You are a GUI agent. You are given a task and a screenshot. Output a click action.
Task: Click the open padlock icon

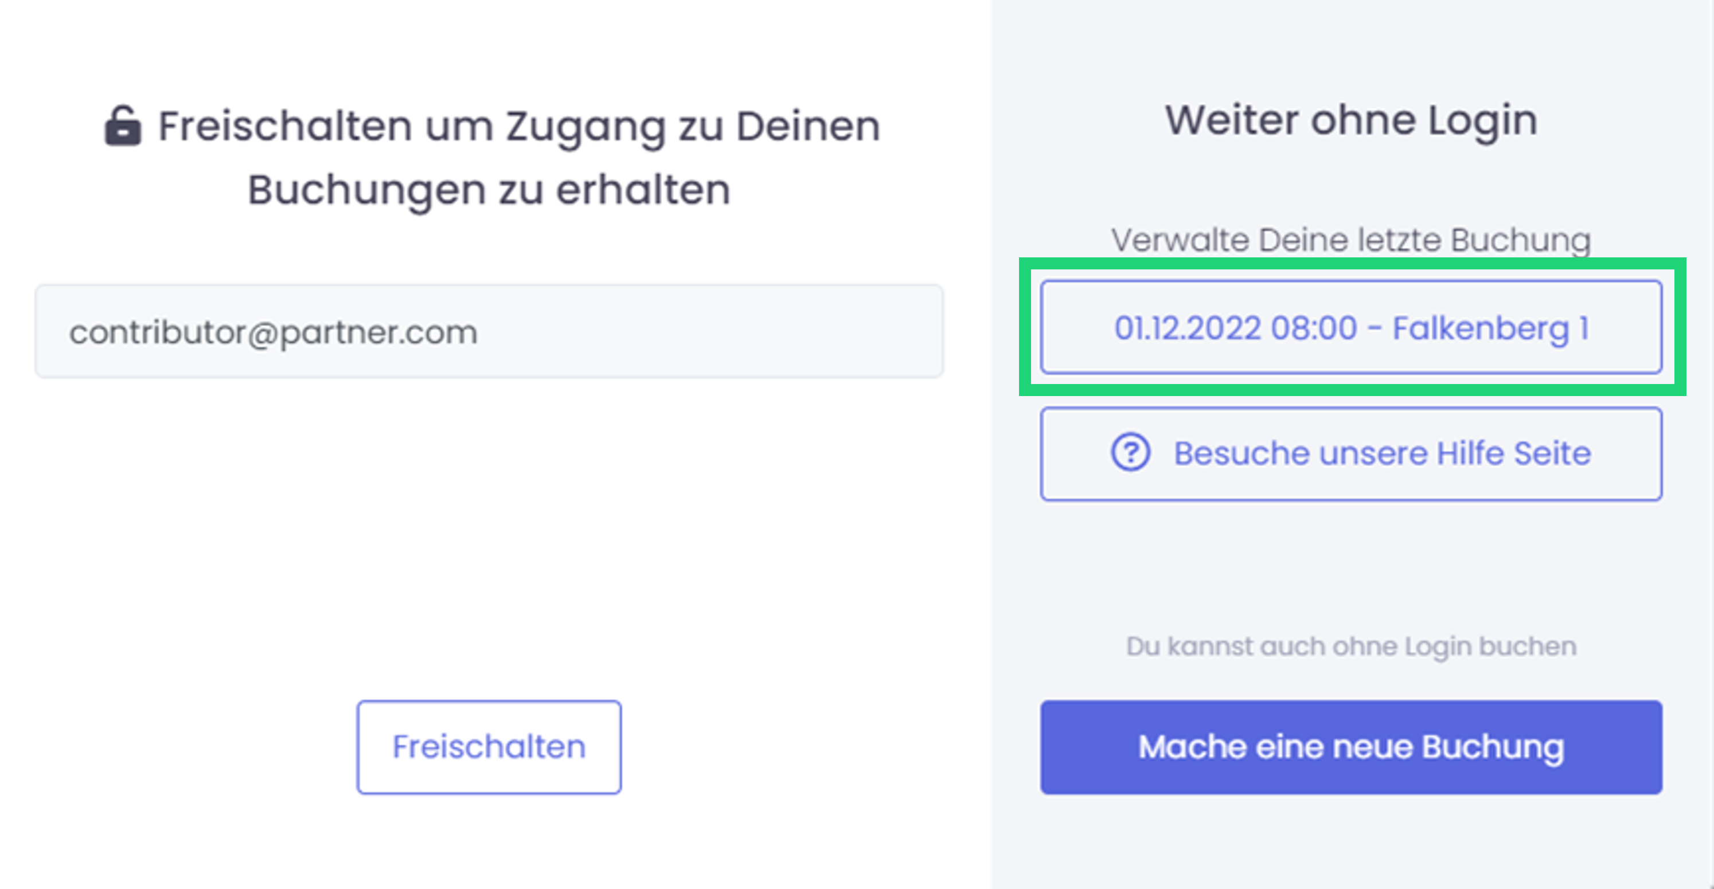point(123,126)
